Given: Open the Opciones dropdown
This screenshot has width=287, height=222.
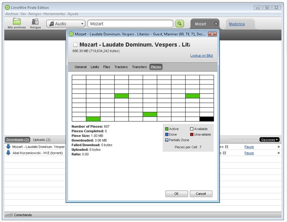Looking at the screenshot, I should [269, 139].
